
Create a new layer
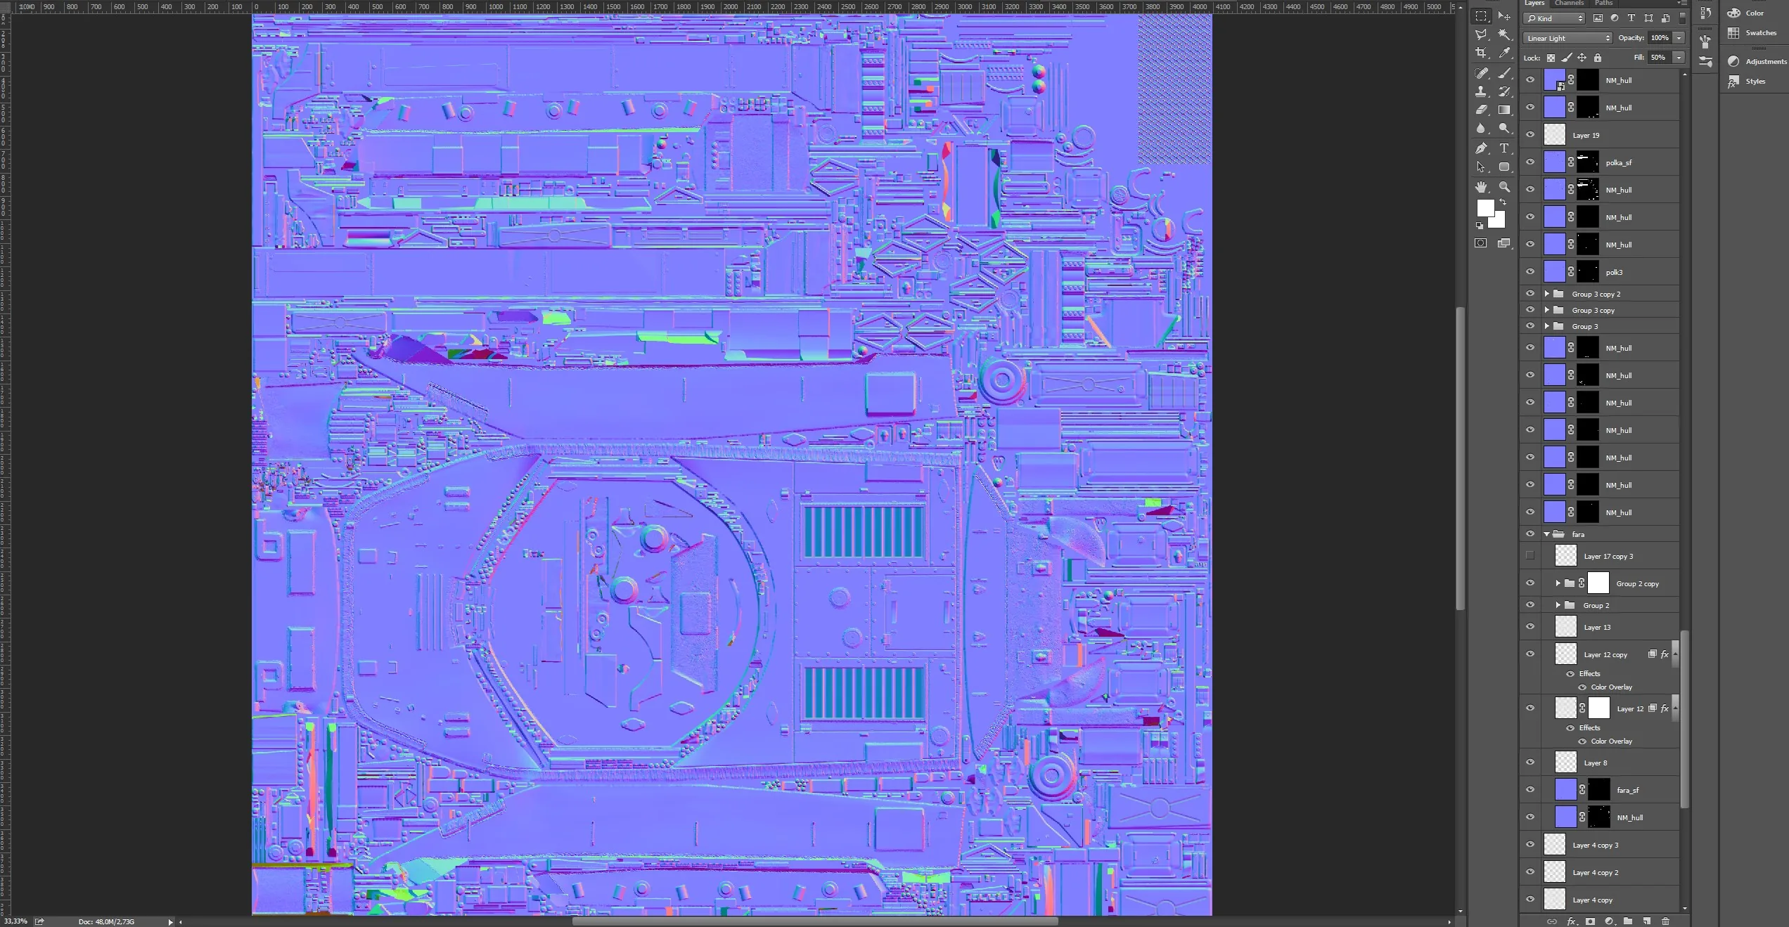coord(1647,921)
